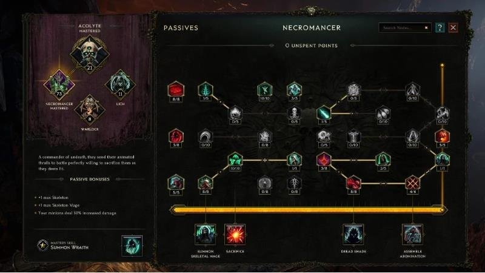
Task: Click the Necromancer mastery icon
Action: (x=59, y=84)
